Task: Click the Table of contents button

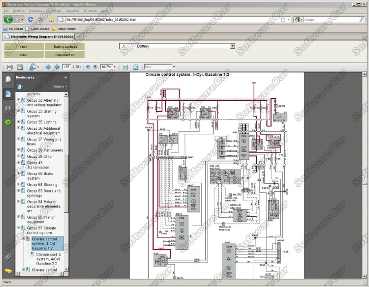Action: (65, 46)
